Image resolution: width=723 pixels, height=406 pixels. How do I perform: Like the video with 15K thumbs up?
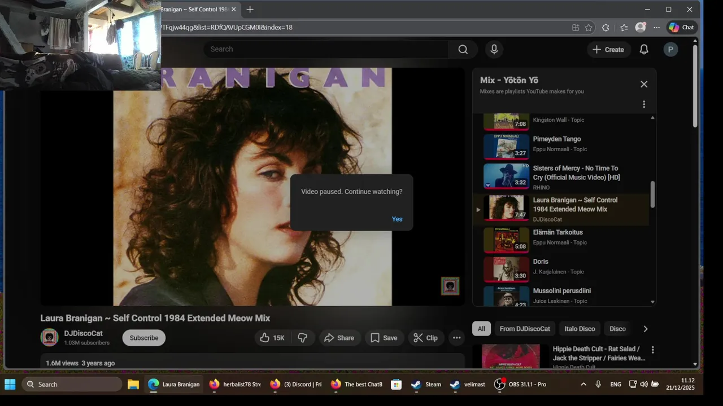pos(272,338)
